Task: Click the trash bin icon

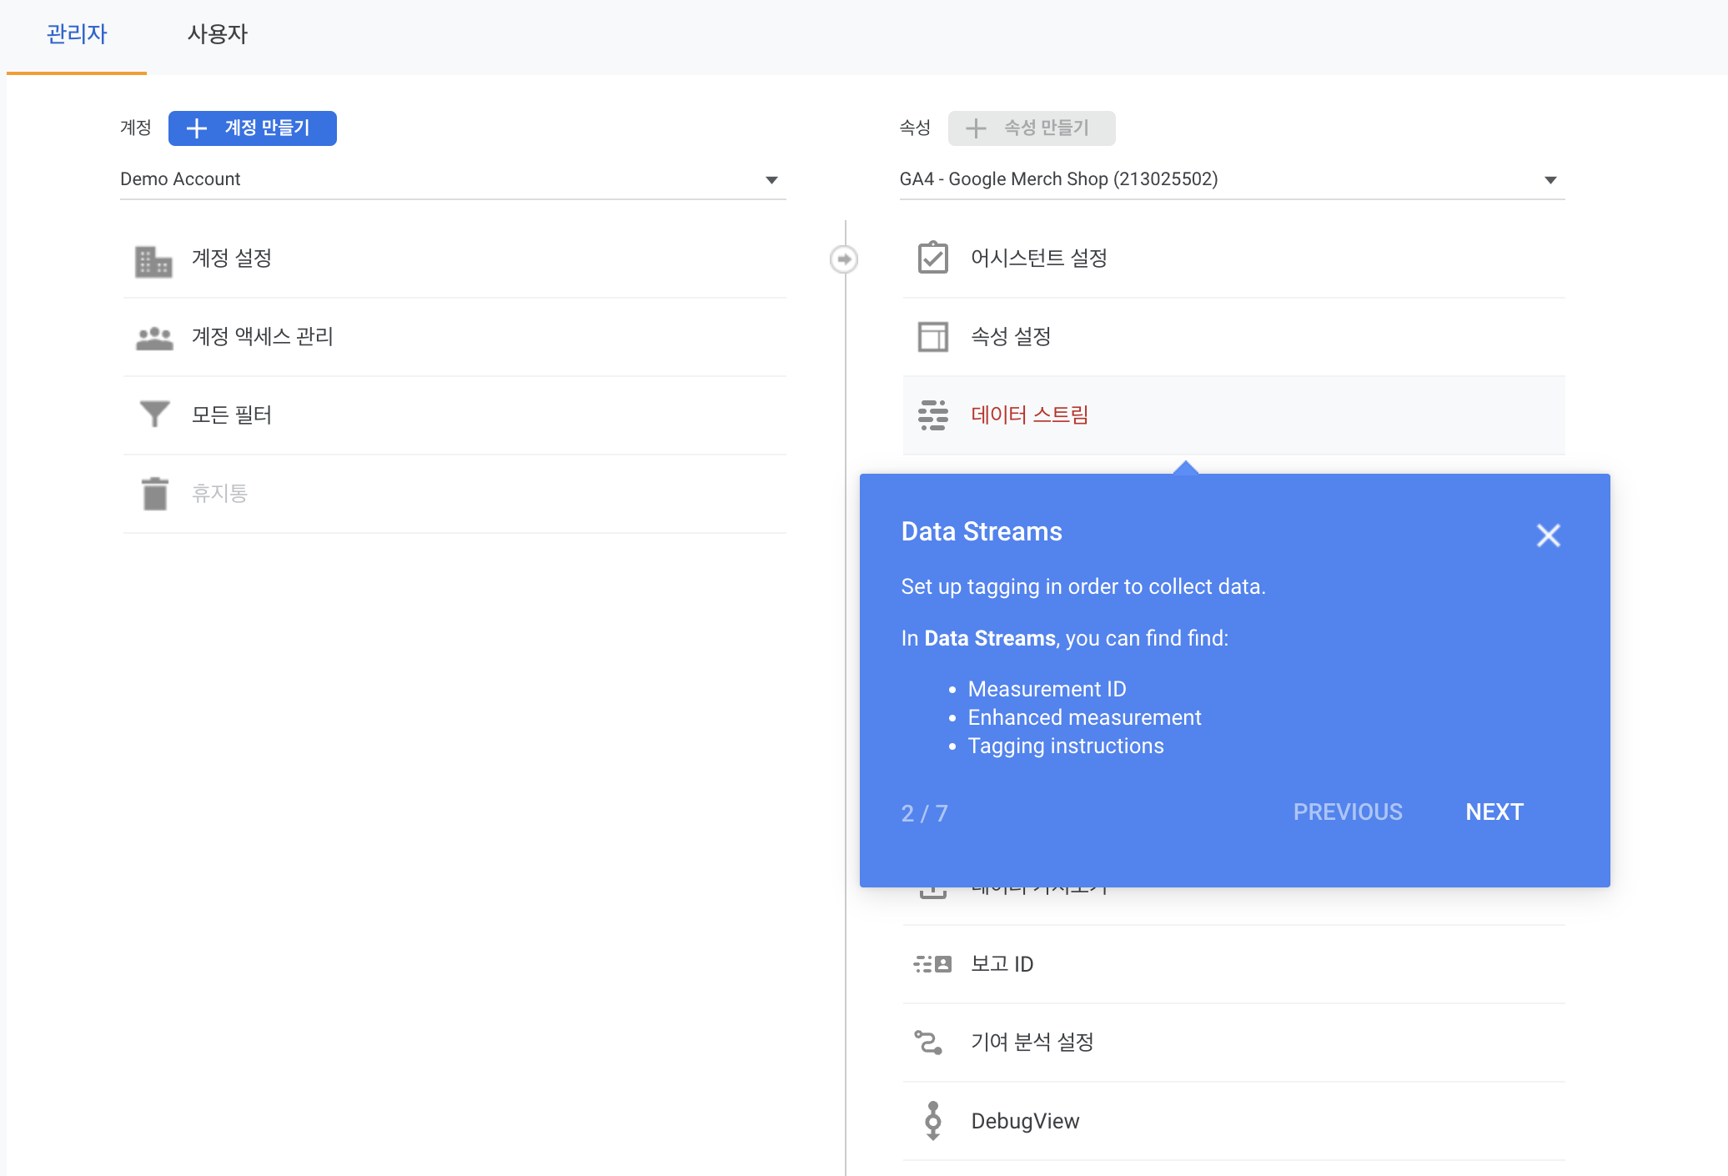Action: point(153,493)
